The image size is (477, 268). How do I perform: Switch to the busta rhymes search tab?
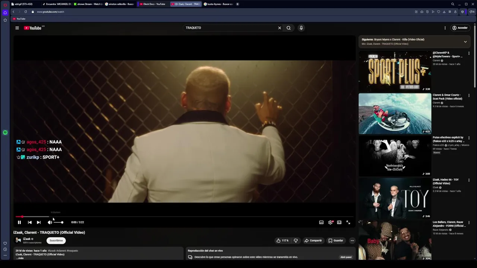click(x=218, y=4)
